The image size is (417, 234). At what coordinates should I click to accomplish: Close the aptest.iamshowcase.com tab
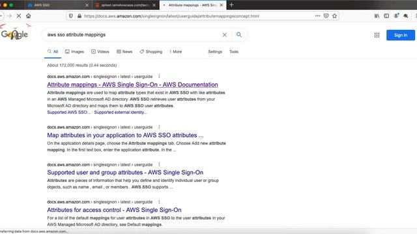(x=154, y=5)
